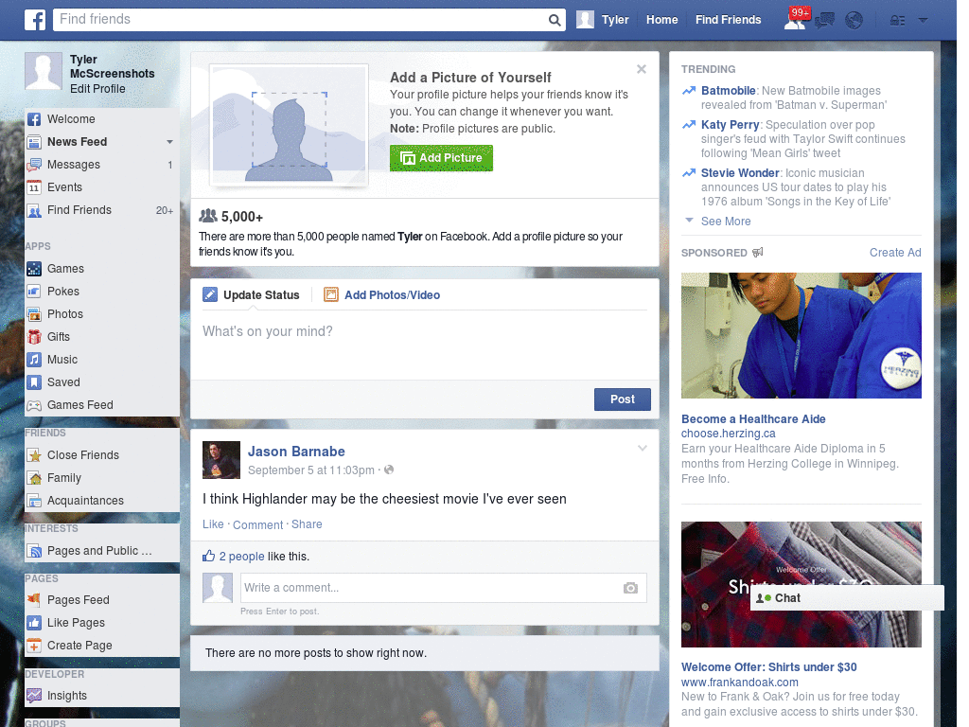Click Jason Barnabe's avatar thumbnail

pos(221,460)
